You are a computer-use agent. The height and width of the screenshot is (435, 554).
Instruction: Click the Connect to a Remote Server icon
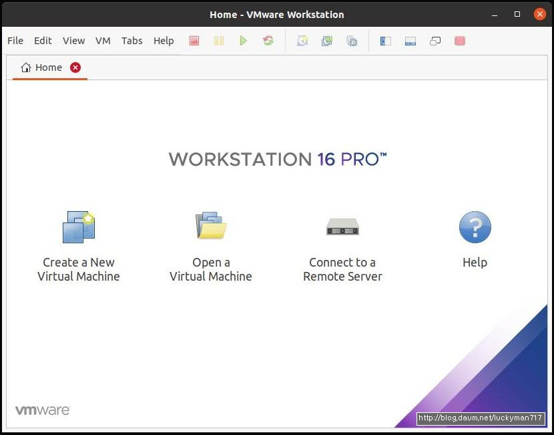pyautogui.click(x=342, y=227)
